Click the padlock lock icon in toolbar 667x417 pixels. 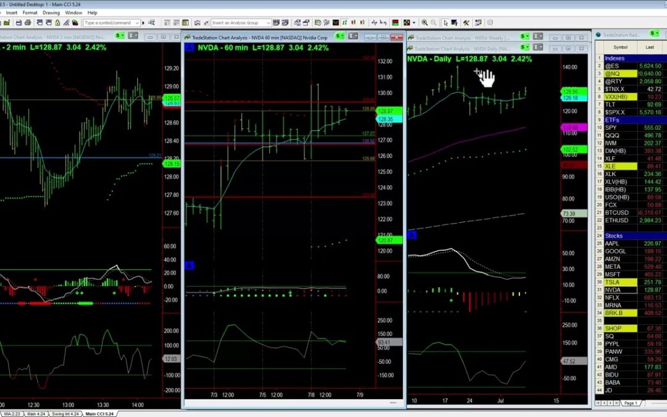click(x=57, y=23)
